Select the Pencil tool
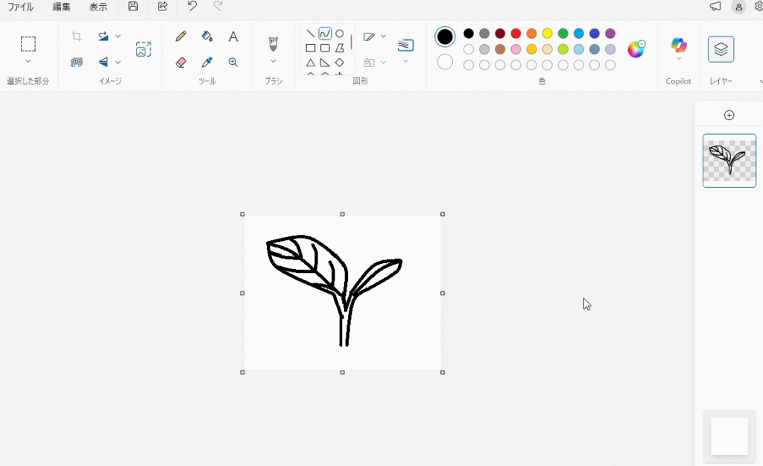 coord(180,36)
